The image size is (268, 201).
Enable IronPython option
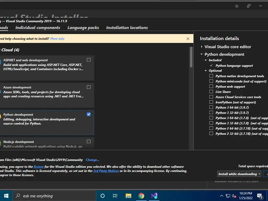211,102
